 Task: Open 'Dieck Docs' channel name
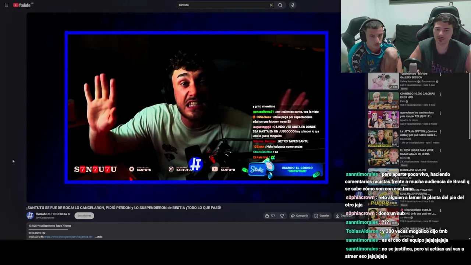click(x=406, y=139)
